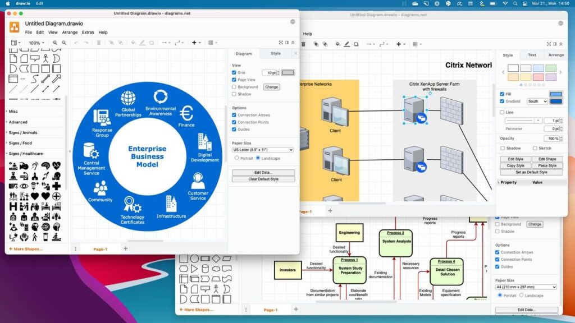Enable Shadow checkbox in front Diagram panel
The height and width of the screenshot is (323, 575).
[234, 94]
